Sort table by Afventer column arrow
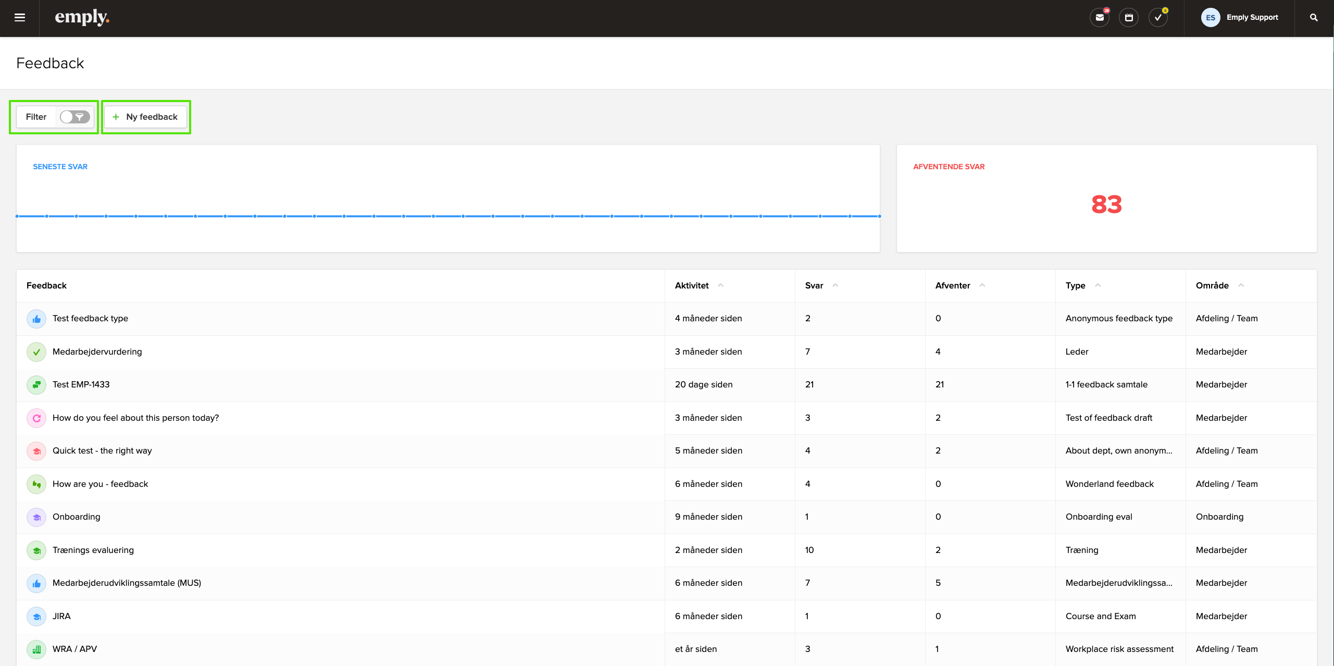The image size is (1334, 666). [x=982, y=285]
